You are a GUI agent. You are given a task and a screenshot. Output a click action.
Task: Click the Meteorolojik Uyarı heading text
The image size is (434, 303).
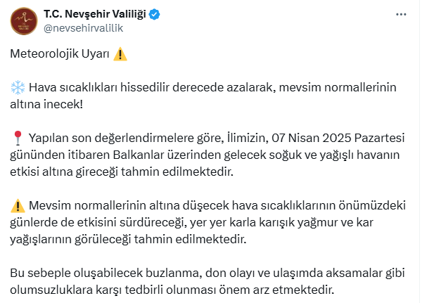60,54
